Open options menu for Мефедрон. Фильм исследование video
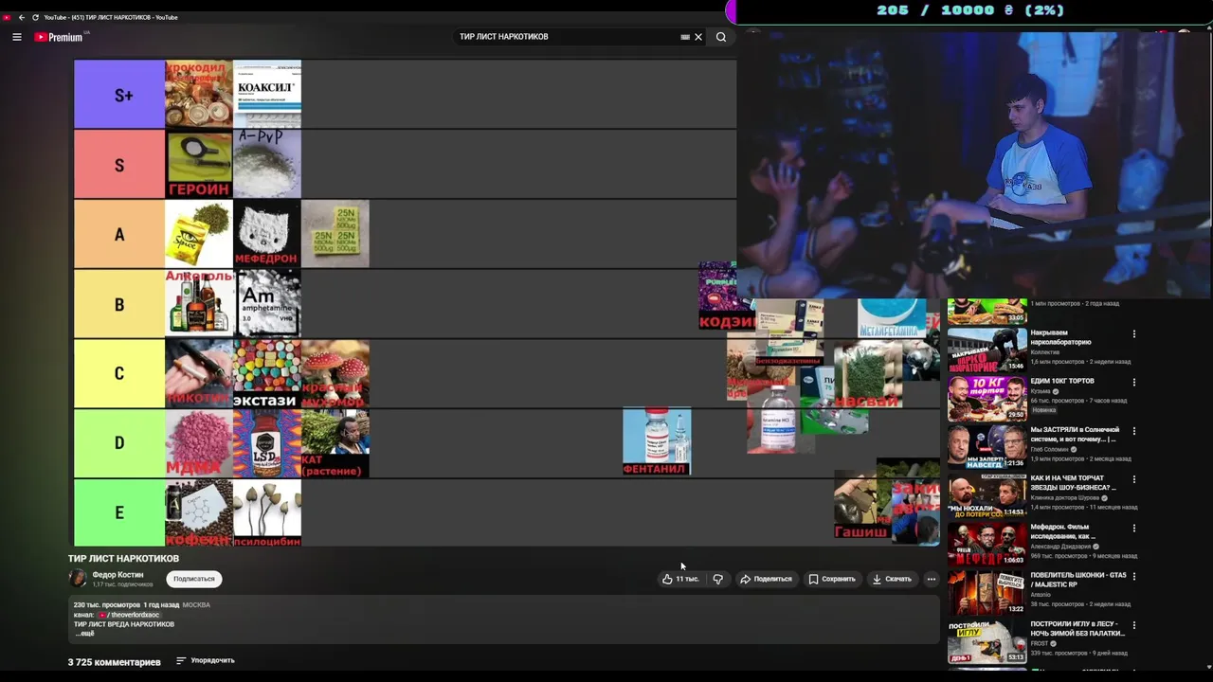Viewport: 1213px width, 682px height. [1133, 528]
